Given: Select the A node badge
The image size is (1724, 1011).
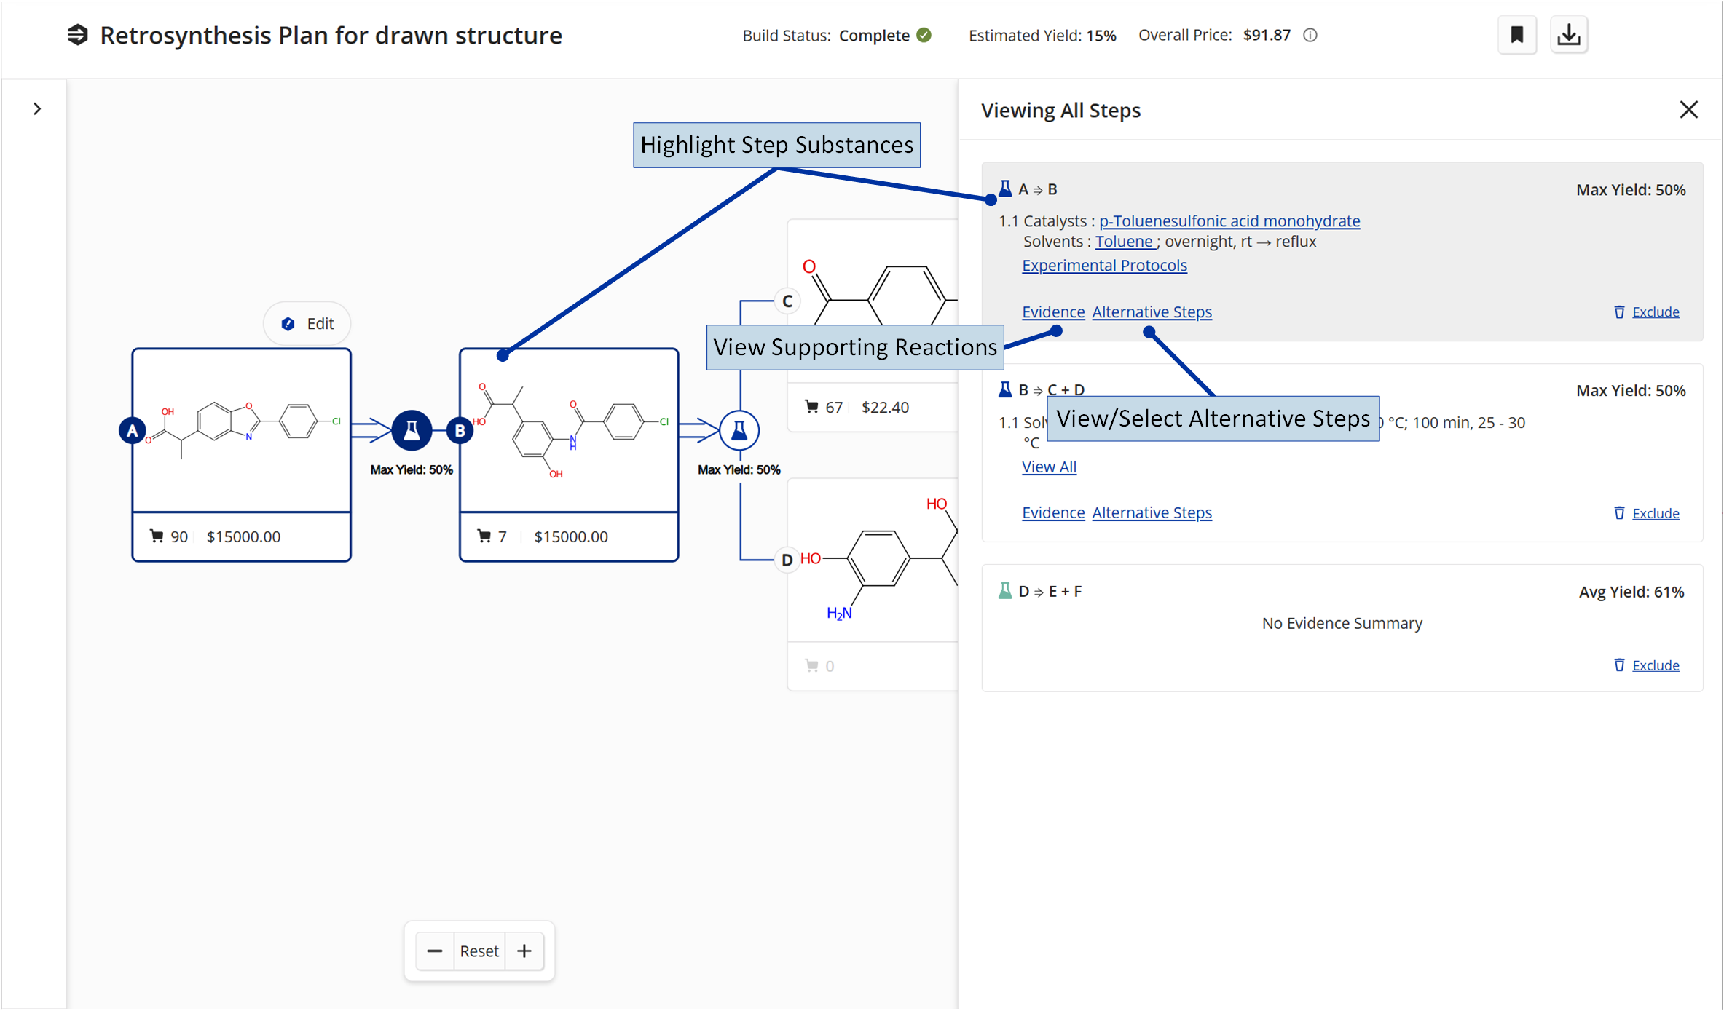Looking at the screenshot, I should click(132, 430).
